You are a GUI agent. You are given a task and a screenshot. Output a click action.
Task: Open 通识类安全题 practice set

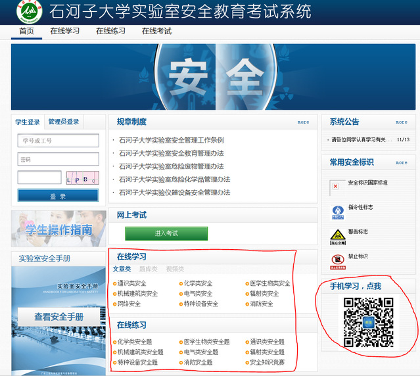pos(268,342)
